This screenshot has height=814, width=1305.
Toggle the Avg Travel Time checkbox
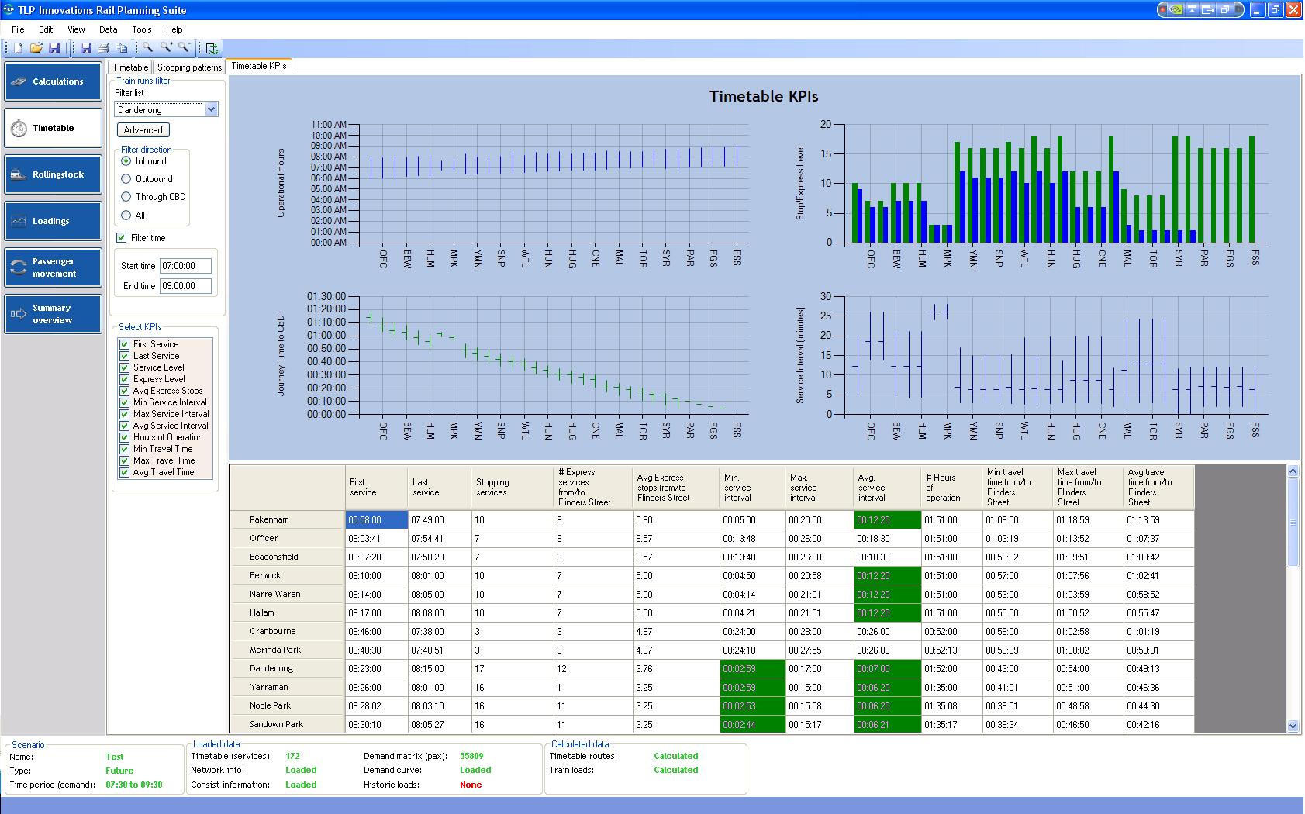[x=124, y=472]
